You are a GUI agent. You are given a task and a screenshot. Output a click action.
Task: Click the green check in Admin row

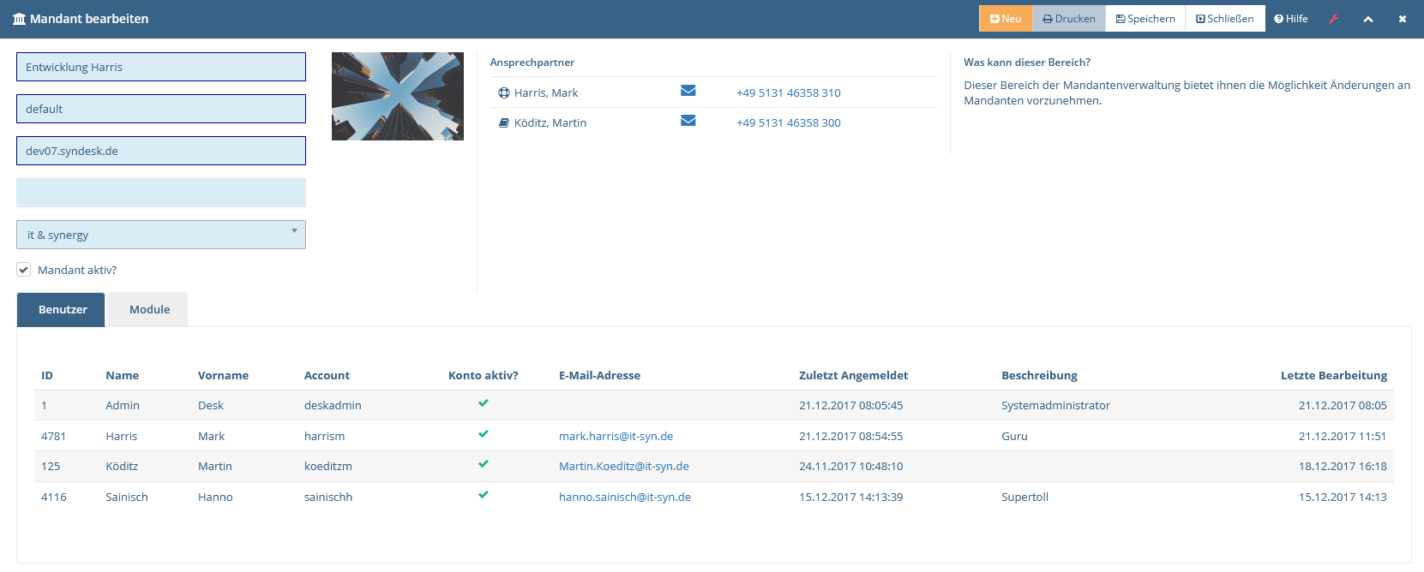[484, 403]
